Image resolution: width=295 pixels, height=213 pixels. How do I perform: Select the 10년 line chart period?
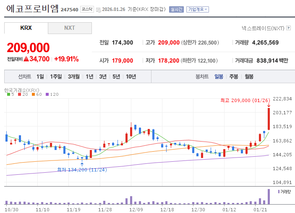pos(131,76)
